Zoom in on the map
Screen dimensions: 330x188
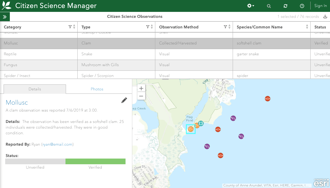141,88
